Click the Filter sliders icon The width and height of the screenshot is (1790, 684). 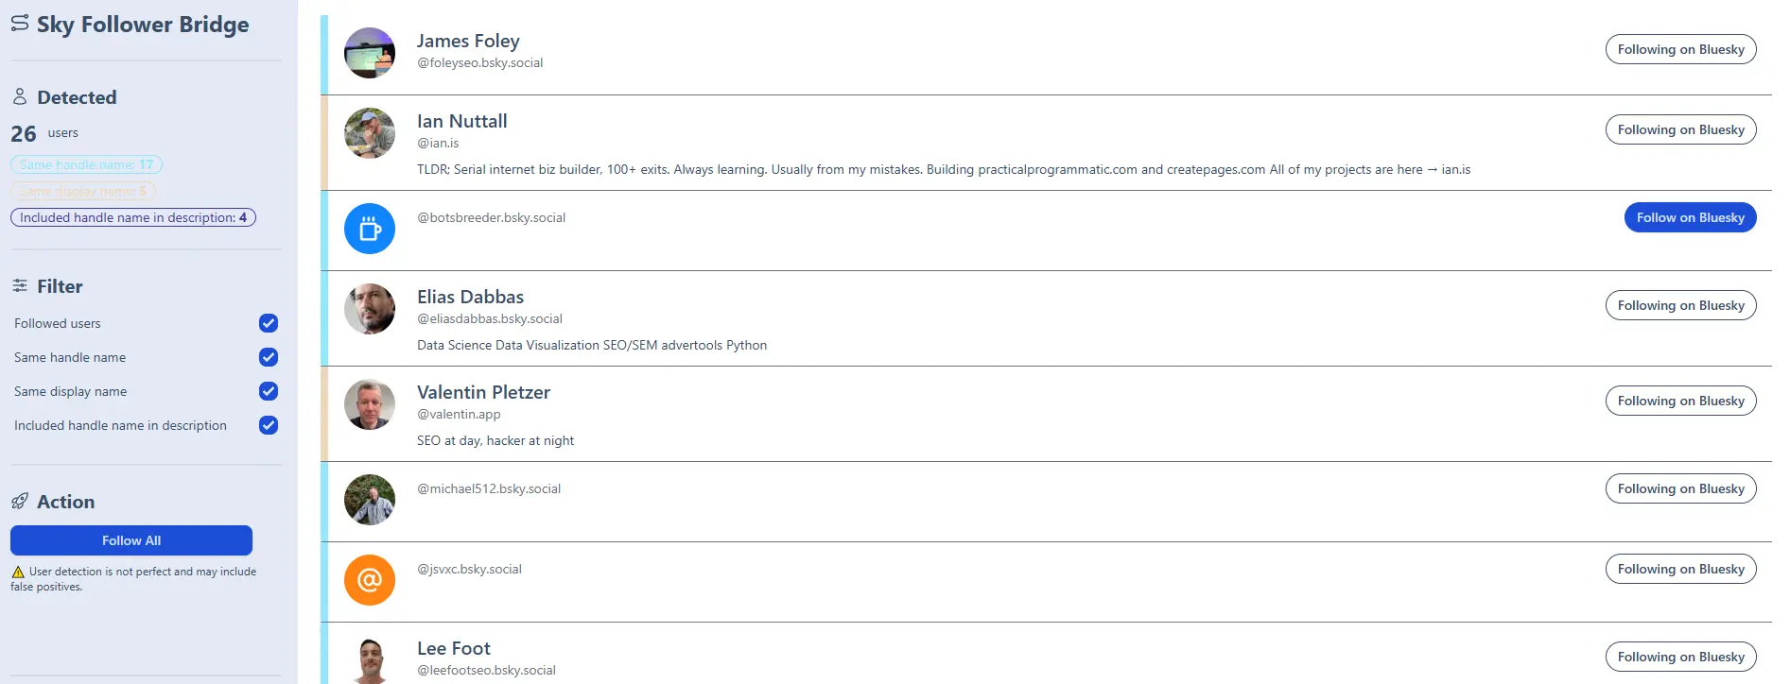point(20,285)
